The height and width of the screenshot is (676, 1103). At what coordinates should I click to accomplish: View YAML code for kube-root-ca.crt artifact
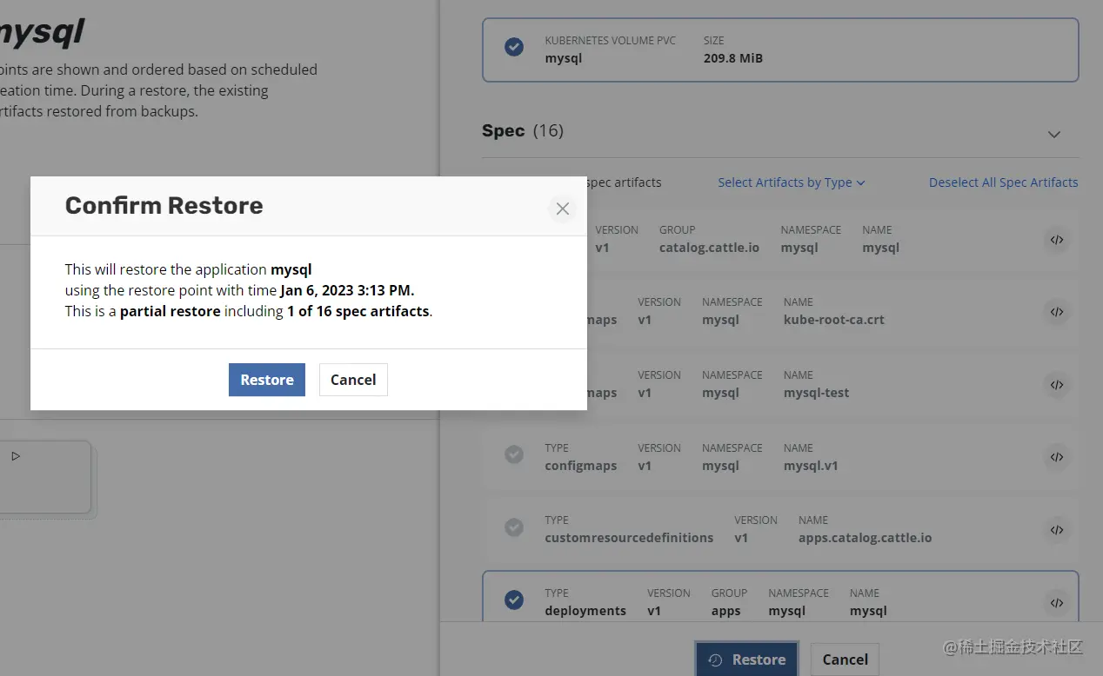click(x=1057, y=312)
